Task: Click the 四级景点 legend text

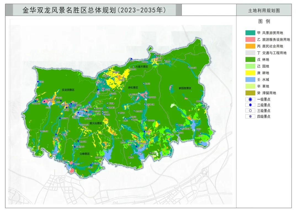Action: point(264,116)
